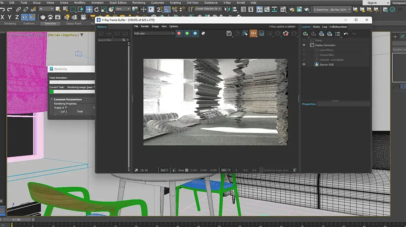The width and height of the screenshot is (406, 227).
Task: Open the RGB color channel dropdown
Action: [x=154, y=33]
